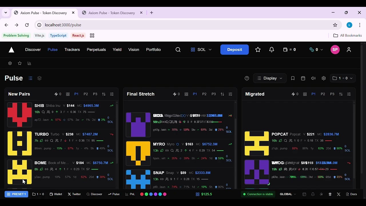Pick the green color dot in bottom bar

click(146, 194)
